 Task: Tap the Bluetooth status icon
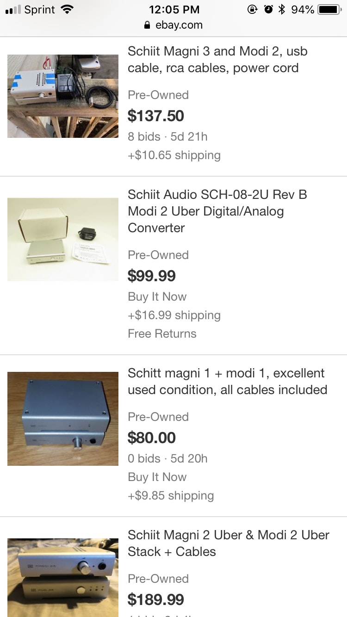[x=281, y=9]
